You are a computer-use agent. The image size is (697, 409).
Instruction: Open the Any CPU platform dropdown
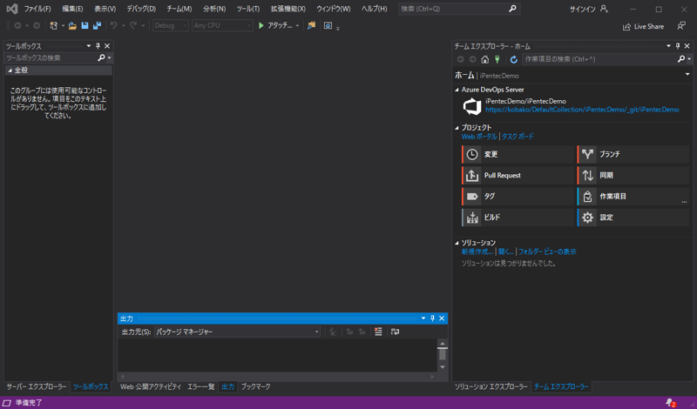222,26
